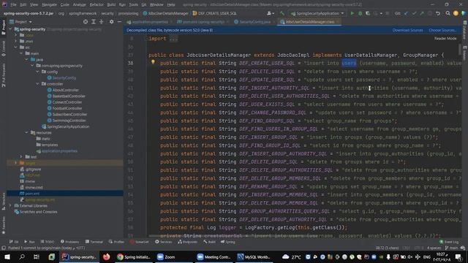468x263 pixels.
Task: Start debugging with the bug icon
Action: point(361,13)
